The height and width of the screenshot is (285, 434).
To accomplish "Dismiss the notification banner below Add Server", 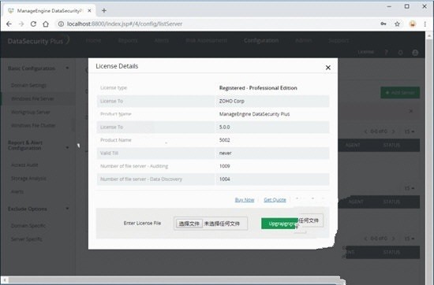I will tap(411, 111).
